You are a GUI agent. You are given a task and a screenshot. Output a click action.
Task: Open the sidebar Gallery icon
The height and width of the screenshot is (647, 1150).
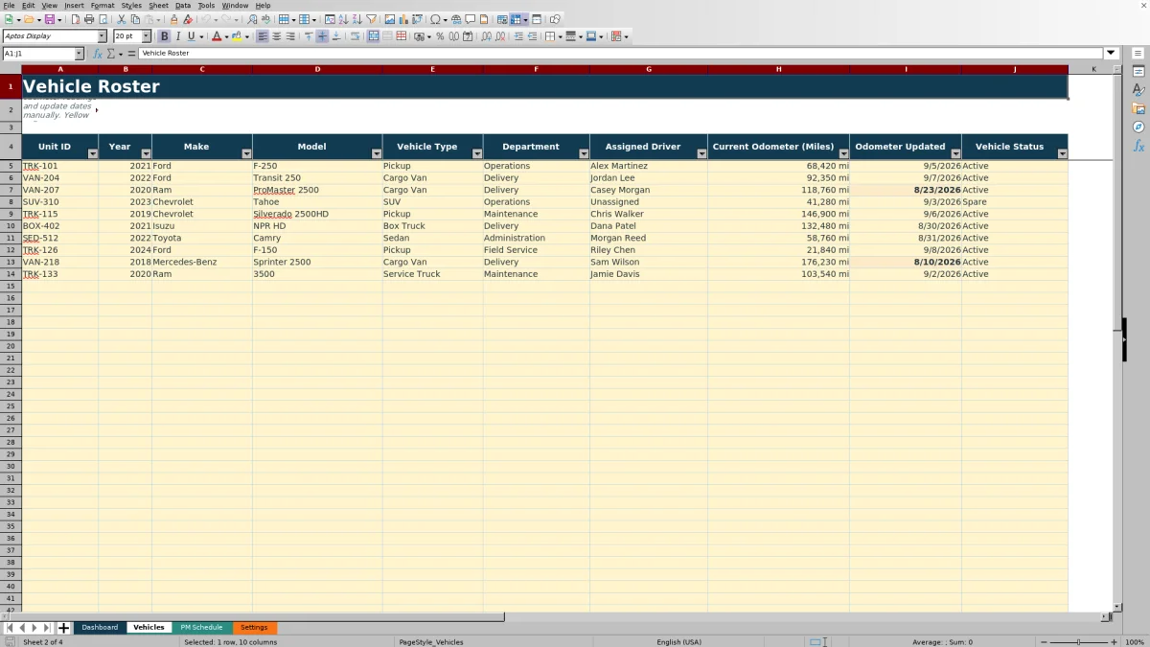(1138, 108)
